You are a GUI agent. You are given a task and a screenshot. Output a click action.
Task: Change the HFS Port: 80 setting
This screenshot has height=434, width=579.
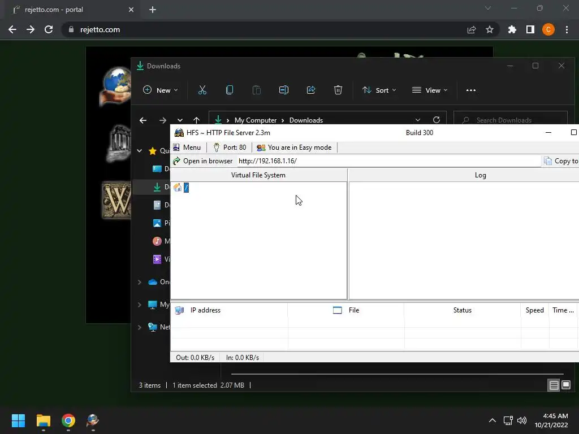(230, 147)
